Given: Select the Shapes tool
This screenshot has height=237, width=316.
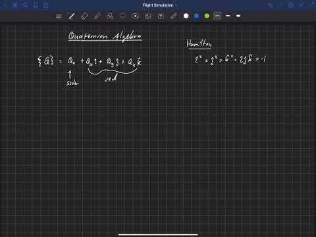Looking at the screenshot, I should (x=110, y=16).
